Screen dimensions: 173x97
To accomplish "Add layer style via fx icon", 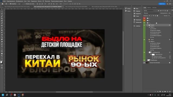I will click(158, 92).
